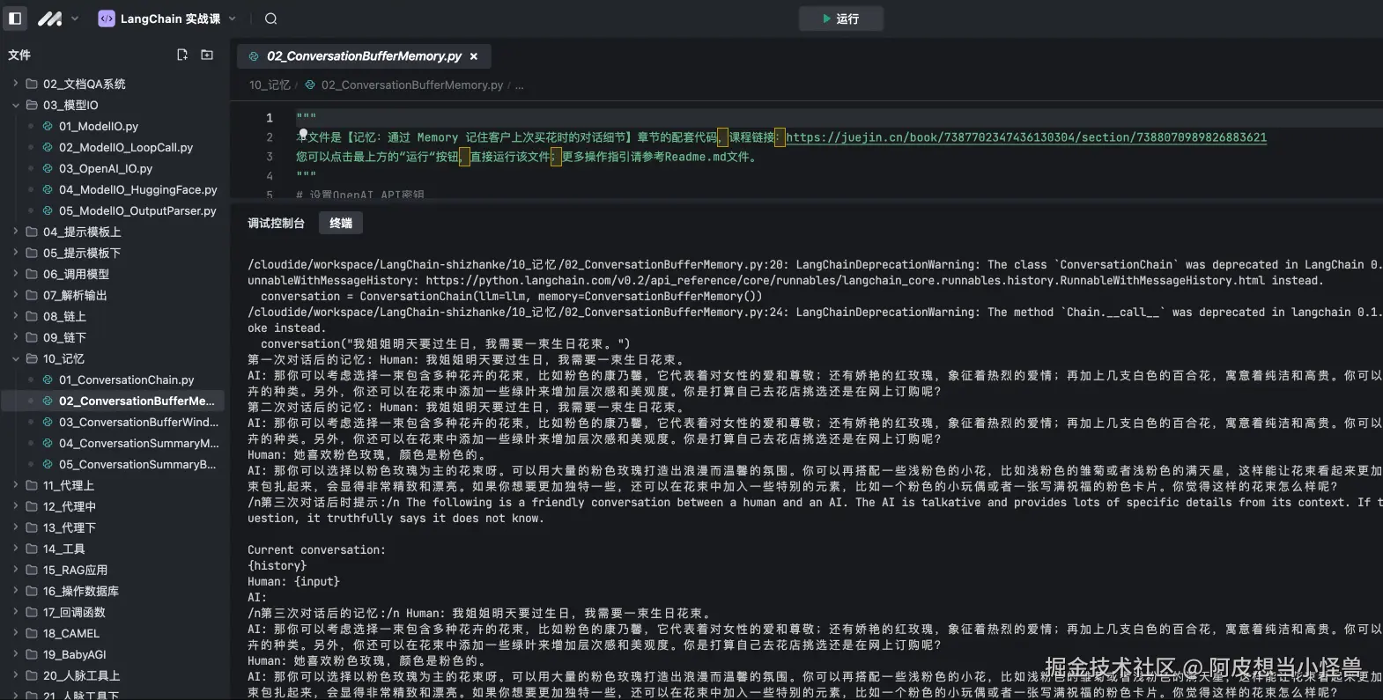Click the MarsCode logo icon
The width and height of the screenshot is (1383, 700).
tap(49, 18)
